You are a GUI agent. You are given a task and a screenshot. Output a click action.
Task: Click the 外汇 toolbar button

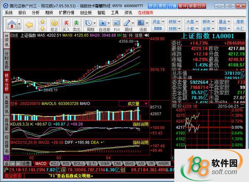(239, 29)
